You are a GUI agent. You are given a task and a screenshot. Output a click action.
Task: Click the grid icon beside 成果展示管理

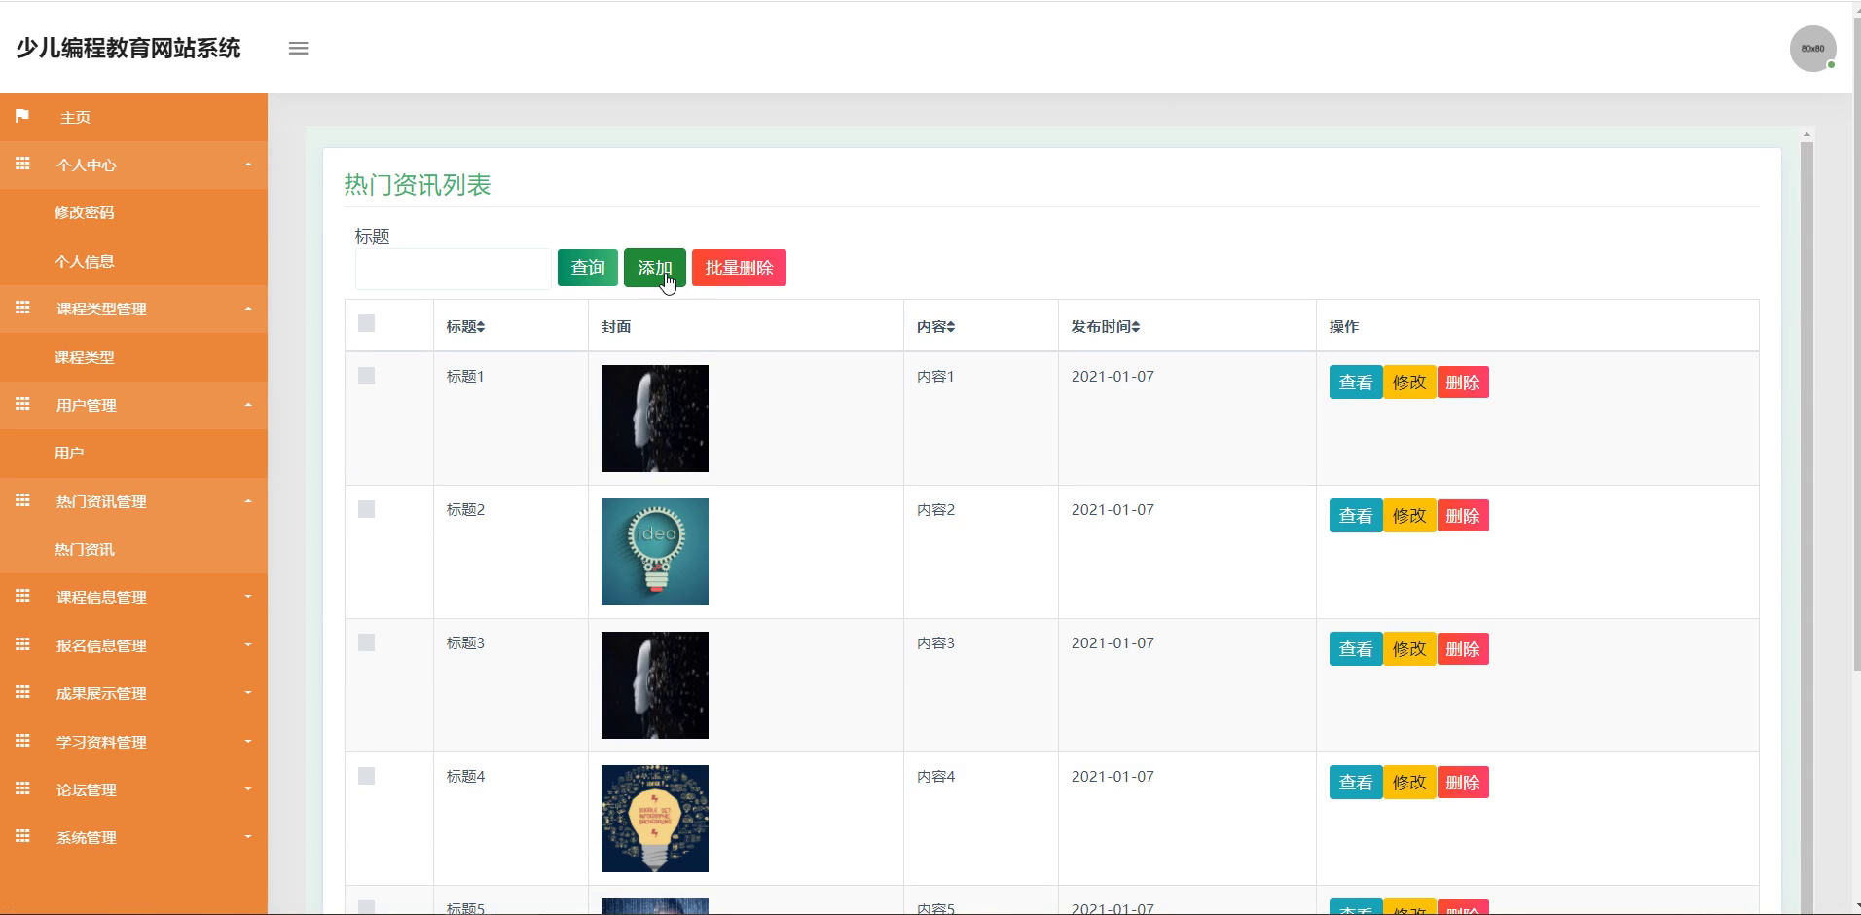click(x=22, y=692)
